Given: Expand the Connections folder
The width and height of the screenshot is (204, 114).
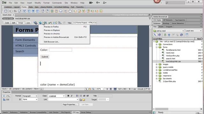Looking at the screenshot, I should (x=157, y=44).
